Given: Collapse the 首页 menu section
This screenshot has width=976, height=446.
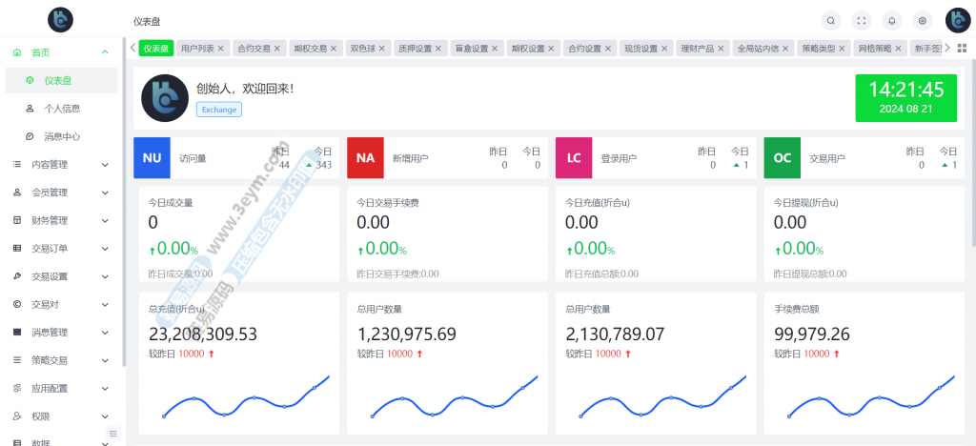Looking at the screenshot, I should (62, 52).
